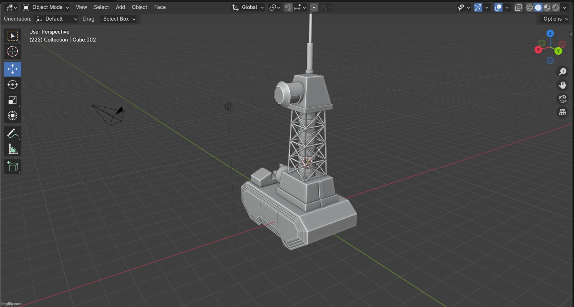Open object visibility and selectability dropdown

pyautogui.click(x=464, y=7)
